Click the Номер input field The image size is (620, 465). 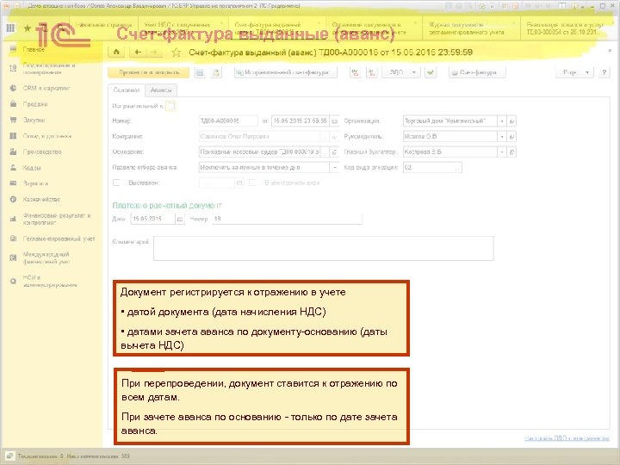click(228, 121)
